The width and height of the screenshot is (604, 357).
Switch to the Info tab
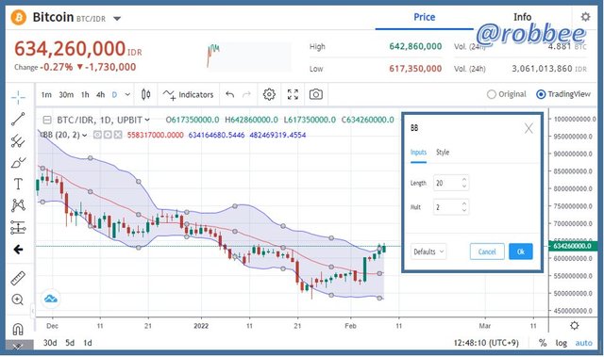point(522,17)
